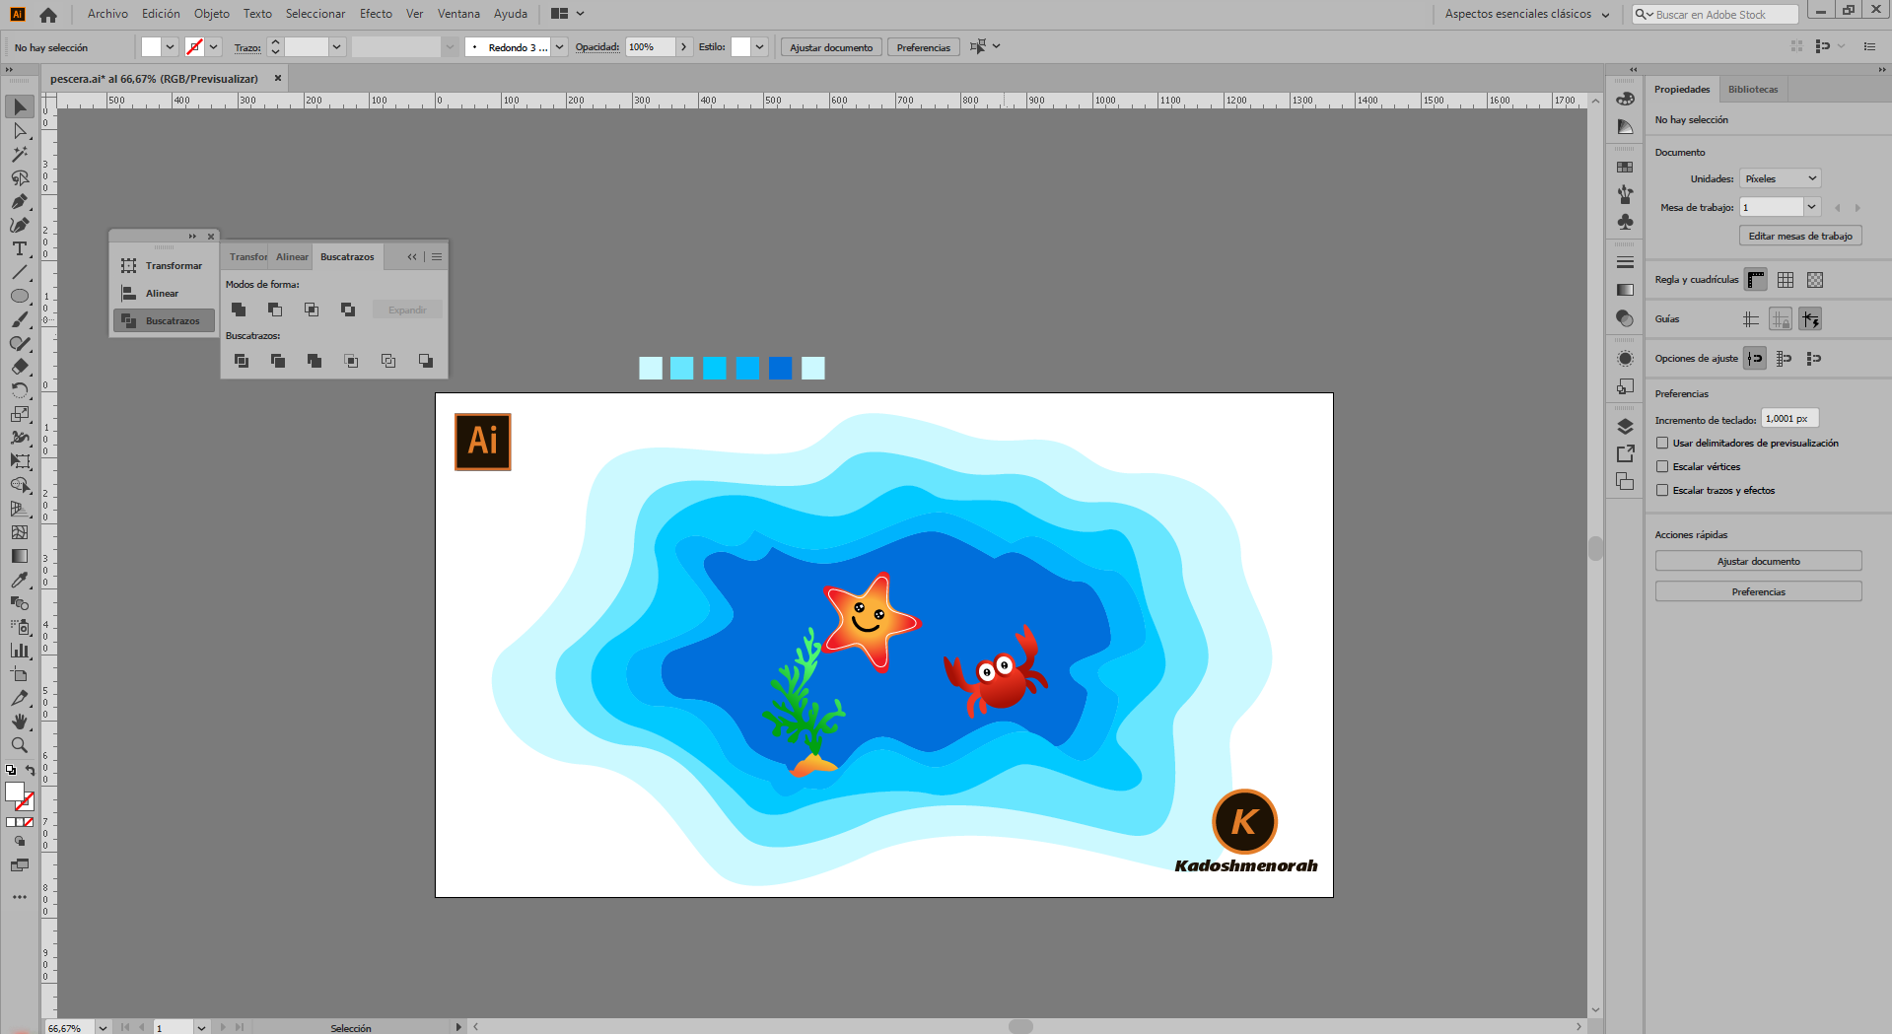Select the Eyedropper tool
The width and height of the screenshot is (1892, 1034).
coord(20,580)
